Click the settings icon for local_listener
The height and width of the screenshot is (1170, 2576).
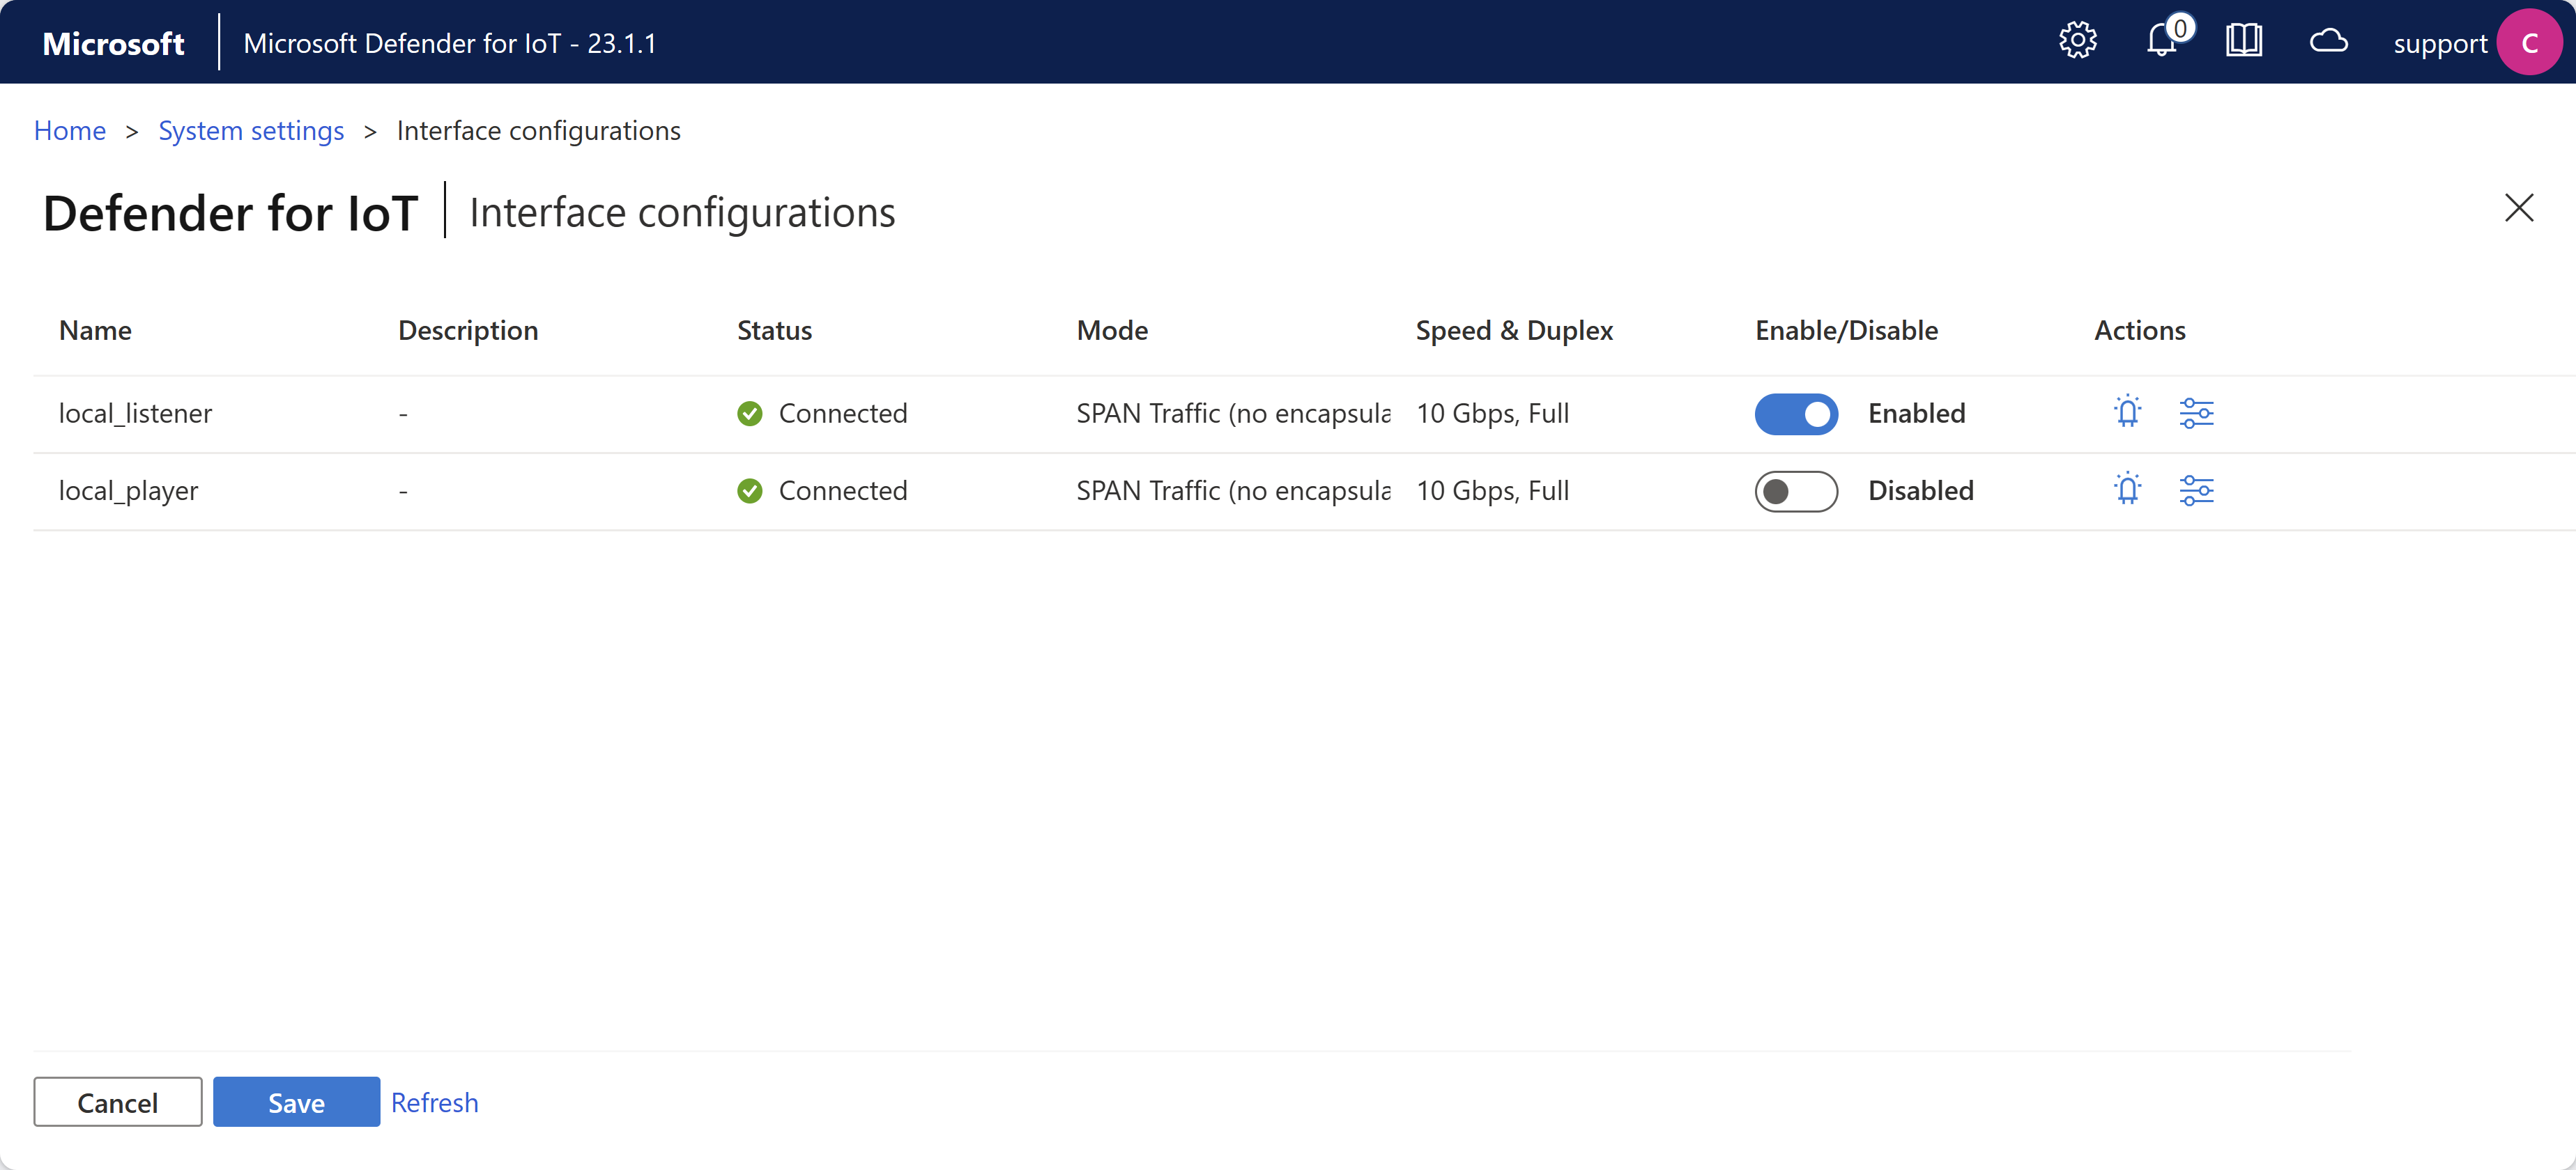tap(2197, 412)
